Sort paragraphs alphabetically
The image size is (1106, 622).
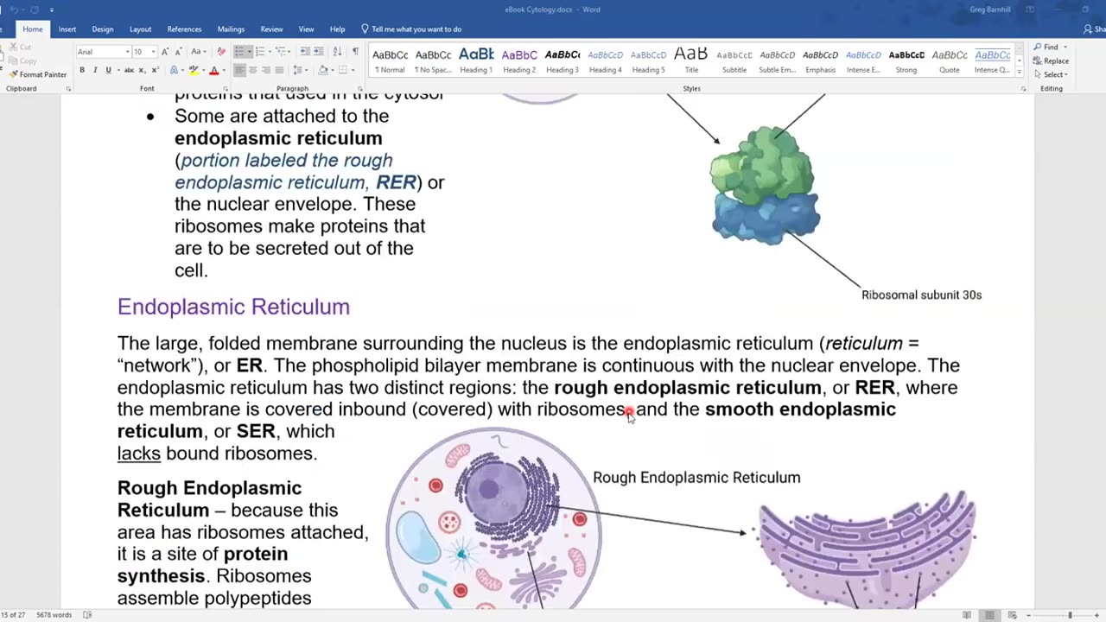[x=337, y=52]
